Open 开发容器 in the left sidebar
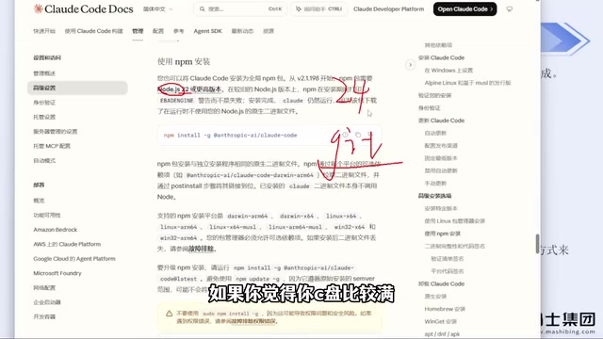 tap(44, 316)
